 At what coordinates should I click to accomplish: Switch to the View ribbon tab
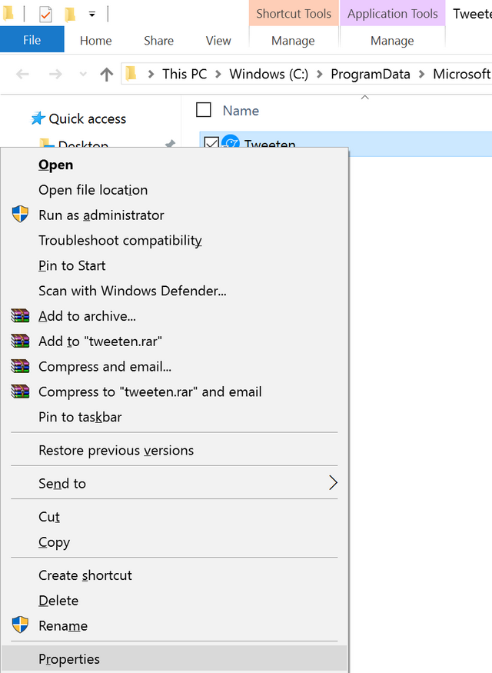coord(218,41)
